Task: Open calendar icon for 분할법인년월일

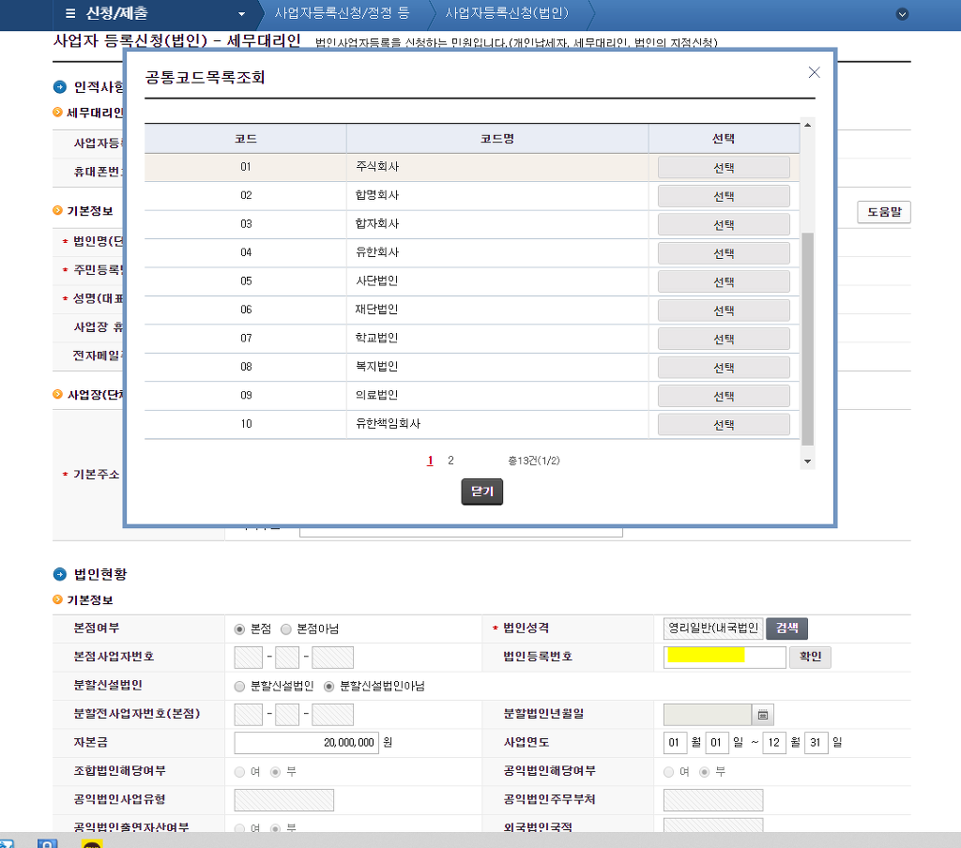Action: tap(763, 715)
